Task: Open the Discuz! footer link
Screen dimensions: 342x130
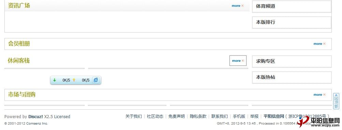Action: coord(35,117)
